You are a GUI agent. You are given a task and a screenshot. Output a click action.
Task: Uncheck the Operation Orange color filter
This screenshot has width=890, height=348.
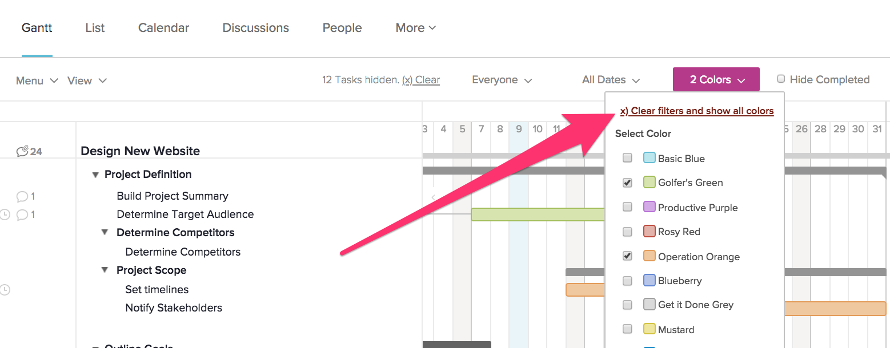point(627,256)
